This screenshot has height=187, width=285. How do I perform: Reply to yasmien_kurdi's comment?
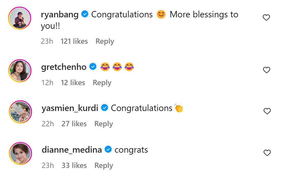click(x=104, y=124)
